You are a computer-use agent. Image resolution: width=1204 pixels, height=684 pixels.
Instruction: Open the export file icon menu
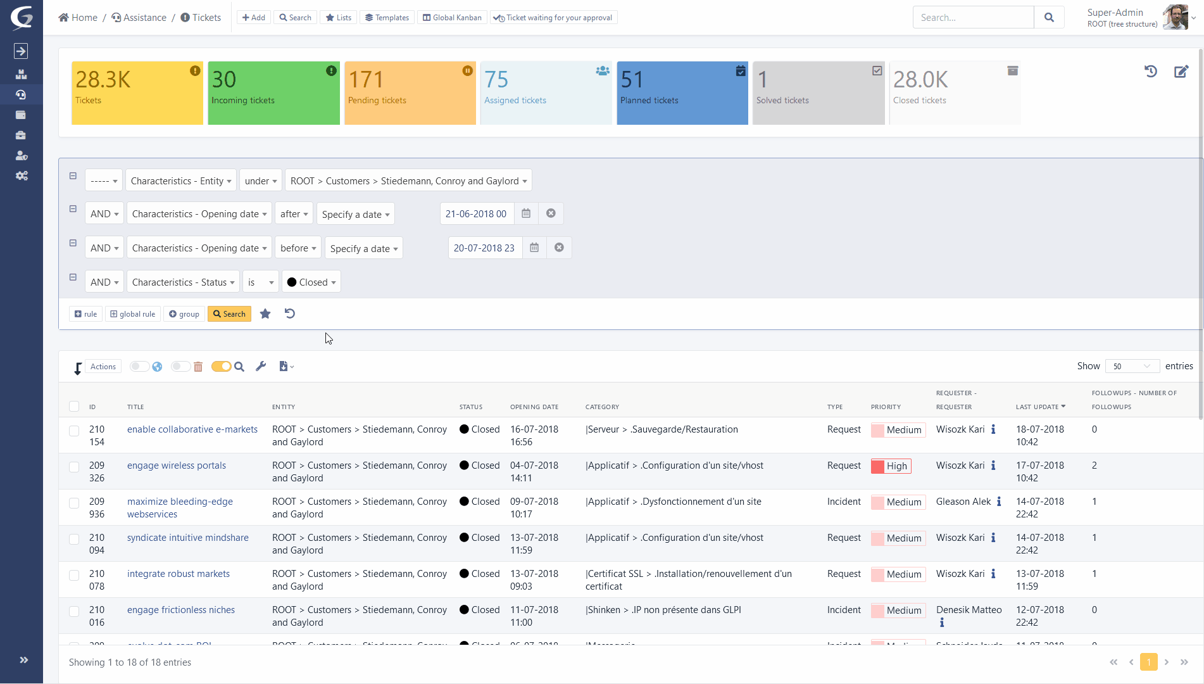286,366
